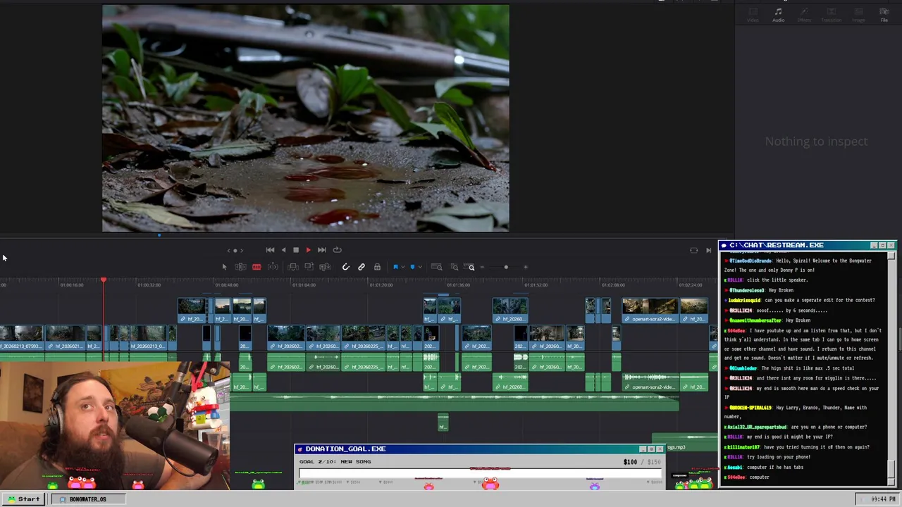Toggle the Position Lock padlock icon

pyautogui.click(x=377, y=267)
